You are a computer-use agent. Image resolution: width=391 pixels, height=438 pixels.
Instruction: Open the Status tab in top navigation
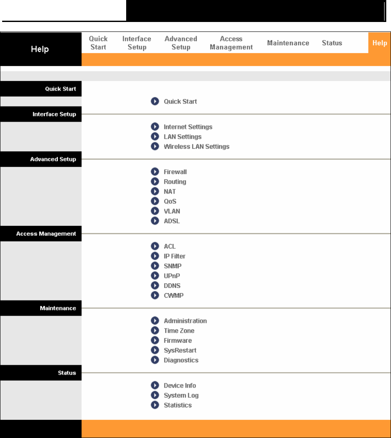click(x=332, y=43)
